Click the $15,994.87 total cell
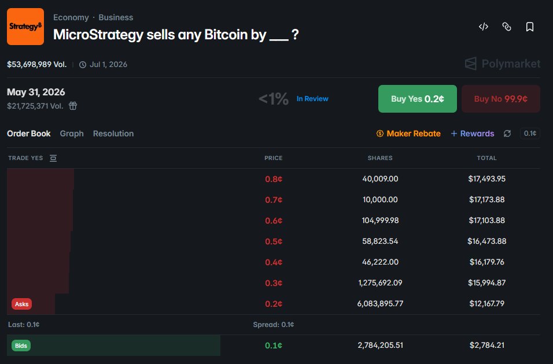This screenshot has height=364, width=553. (x=486, y=283)
